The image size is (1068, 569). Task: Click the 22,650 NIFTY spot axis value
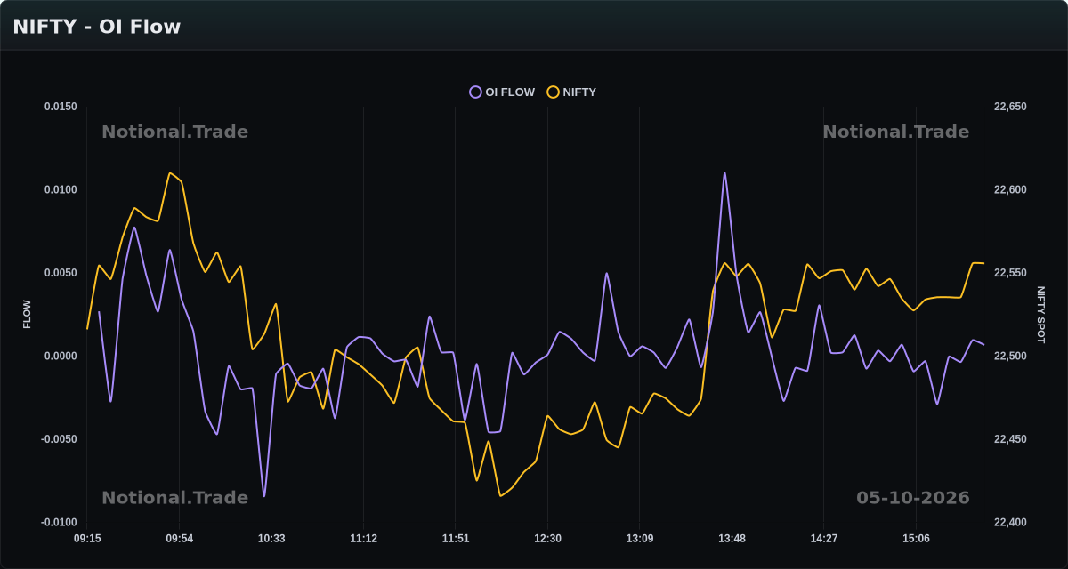pos(1010,107)
